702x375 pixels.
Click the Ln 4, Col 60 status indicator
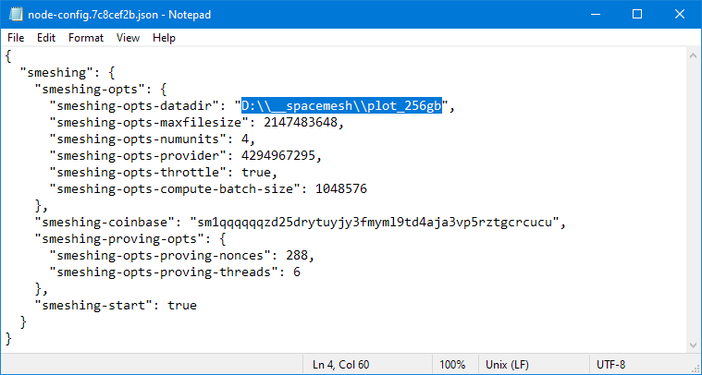[340, 365]
